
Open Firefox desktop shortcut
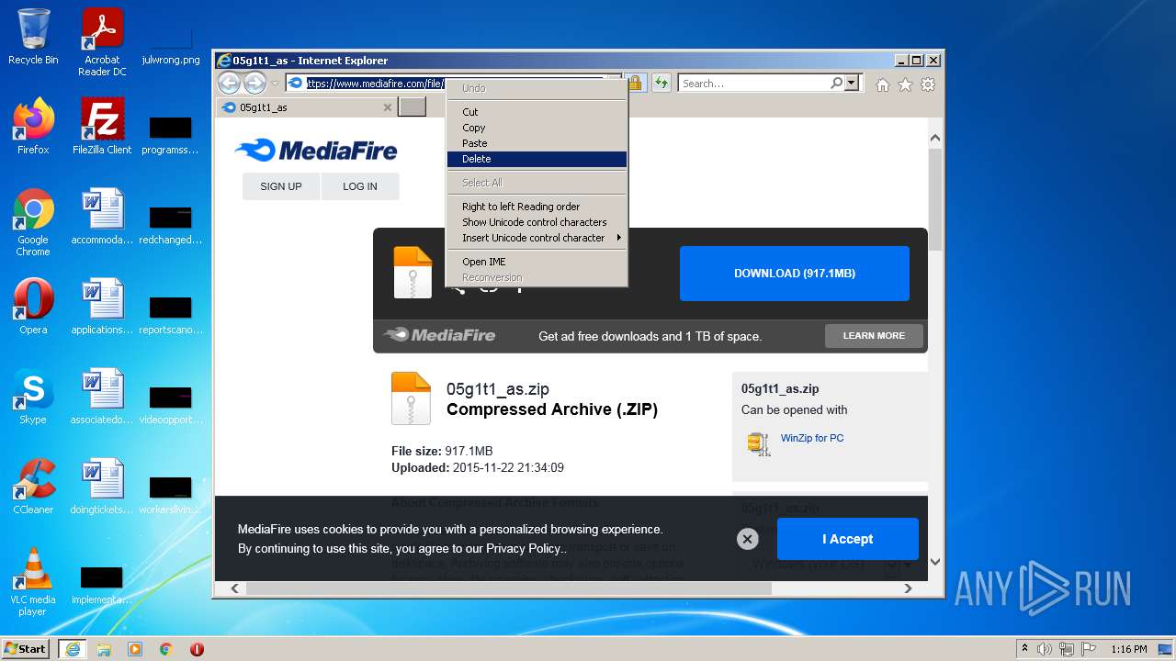click(33, 127)
